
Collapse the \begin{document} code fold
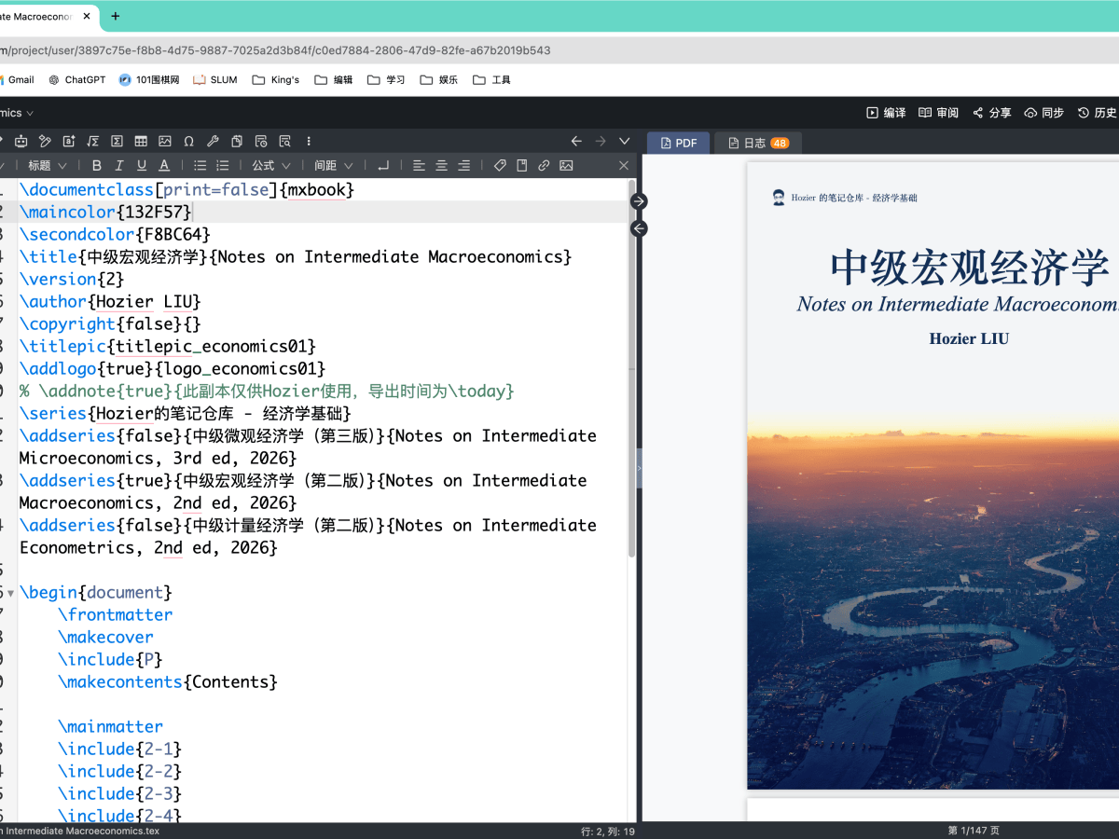(10, 593)
